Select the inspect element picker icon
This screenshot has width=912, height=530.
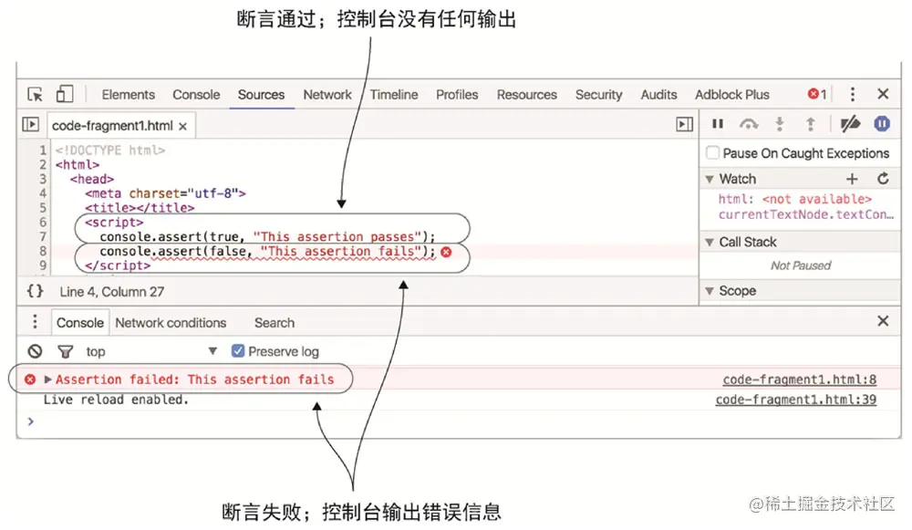click(35, 94)
